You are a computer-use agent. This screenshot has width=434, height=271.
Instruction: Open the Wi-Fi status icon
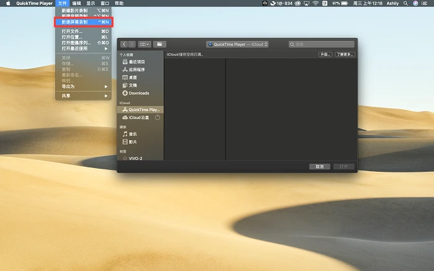coord(316,3)
